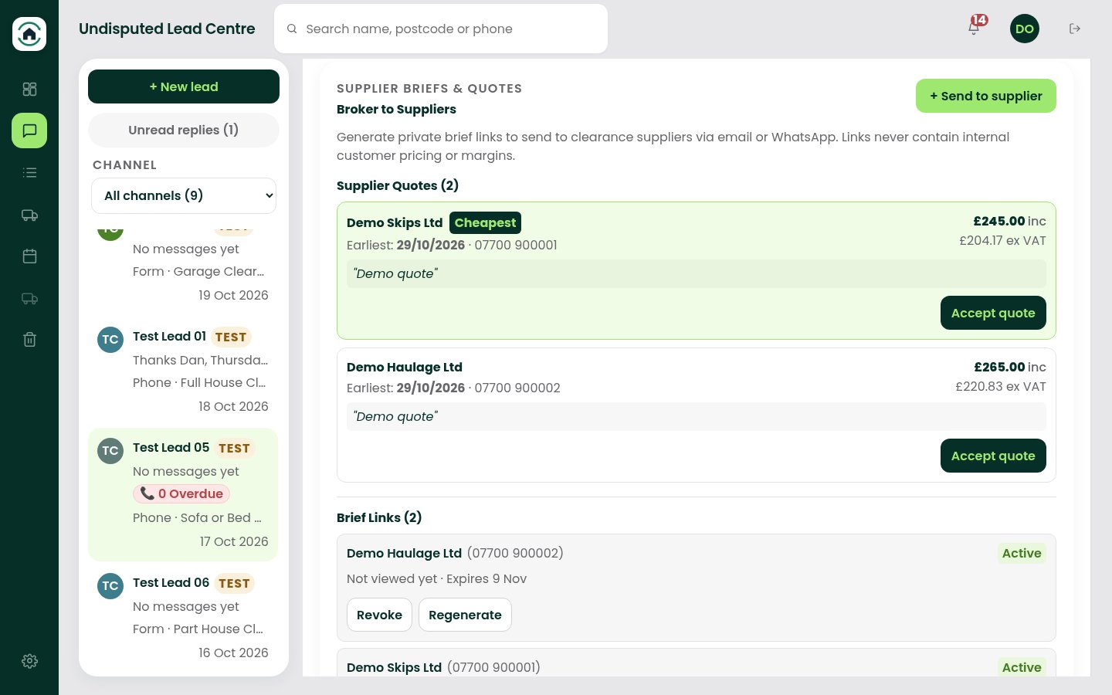The image size is (1112, 695).
Task: Open the lower faded truck icon in sidebar
Action: click(29, 298)
